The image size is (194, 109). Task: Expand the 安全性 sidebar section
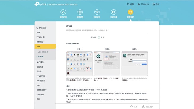(x=39, y=72)
